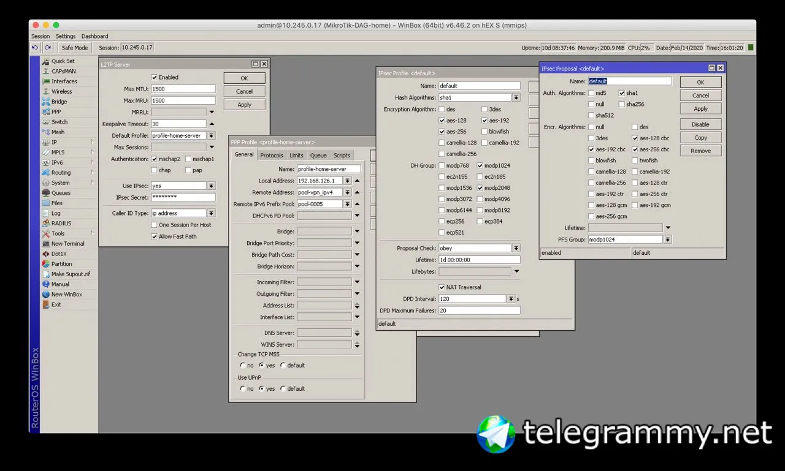Toggle aes-128 encryption in IPsec Profile
The width and height of the screenshot is (785, 471).
[442, 121]
